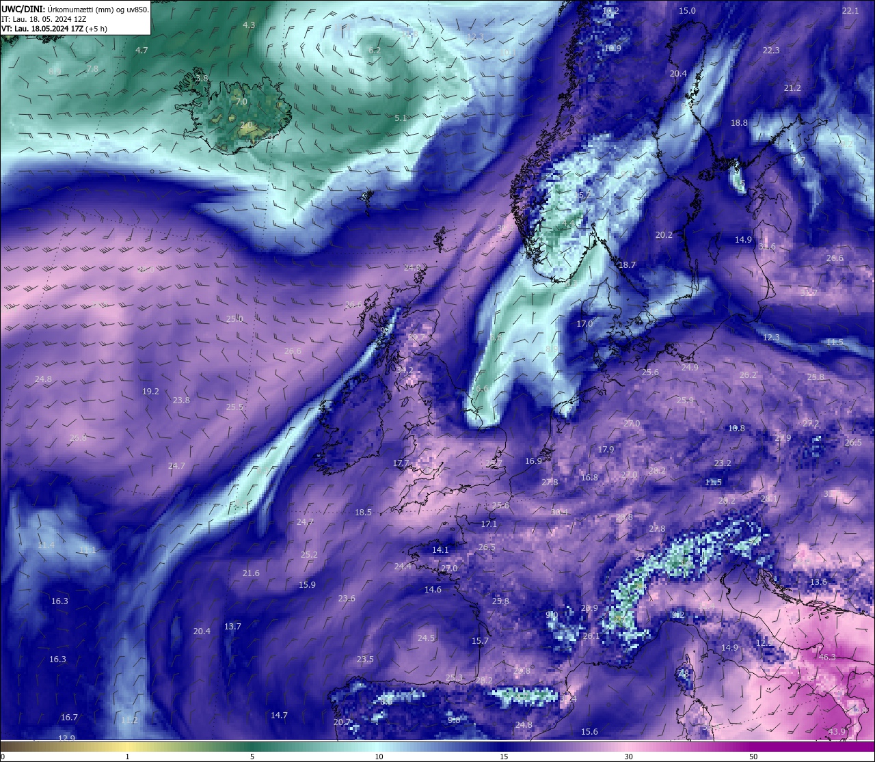The image size is (875, 762).
Task: Click the 25.5 value label
Action: coord(234,407)
